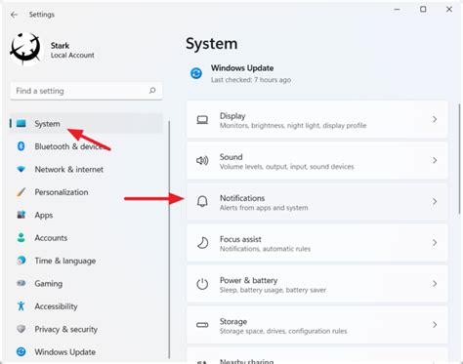Viewport: 463px width, 364px height.
Task: Click 'Monitors, brightness, night light, display profile' text
Action: tap(293, 126)
